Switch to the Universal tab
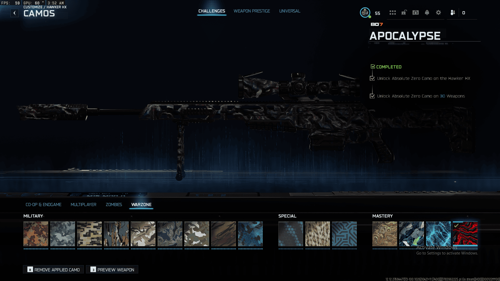This screenshot has height=281, width=500. (290, 11)
